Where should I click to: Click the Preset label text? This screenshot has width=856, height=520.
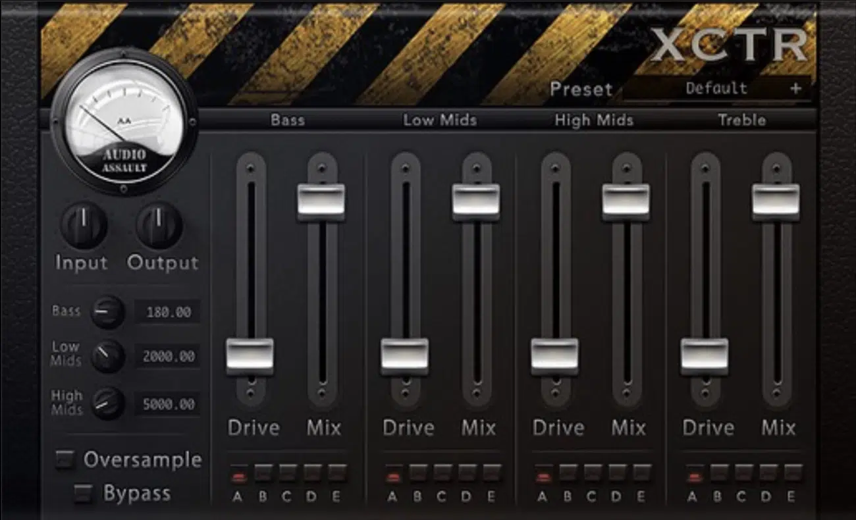tap(581, 89)
